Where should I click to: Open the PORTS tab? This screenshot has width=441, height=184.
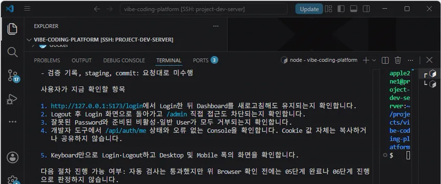pos(201,60)
